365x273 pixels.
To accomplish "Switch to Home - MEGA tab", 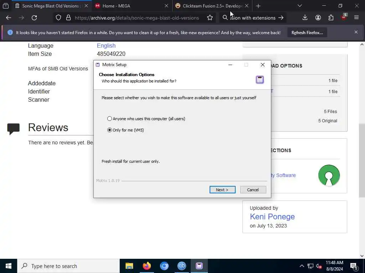I will click(132, 6).
